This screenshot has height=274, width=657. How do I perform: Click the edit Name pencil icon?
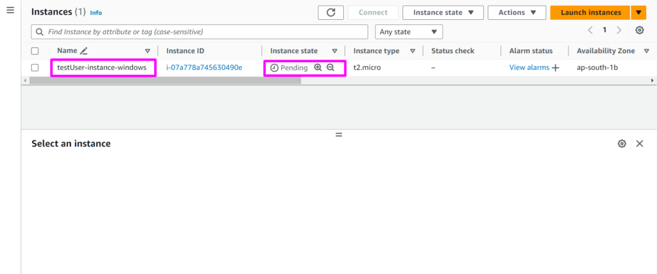coord(83,51)
